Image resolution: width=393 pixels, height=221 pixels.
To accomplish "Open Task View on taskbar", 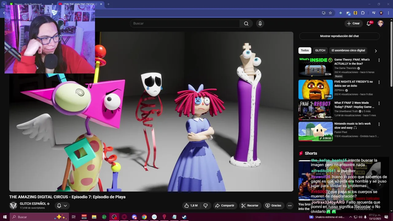I will (x=74, y=217).
